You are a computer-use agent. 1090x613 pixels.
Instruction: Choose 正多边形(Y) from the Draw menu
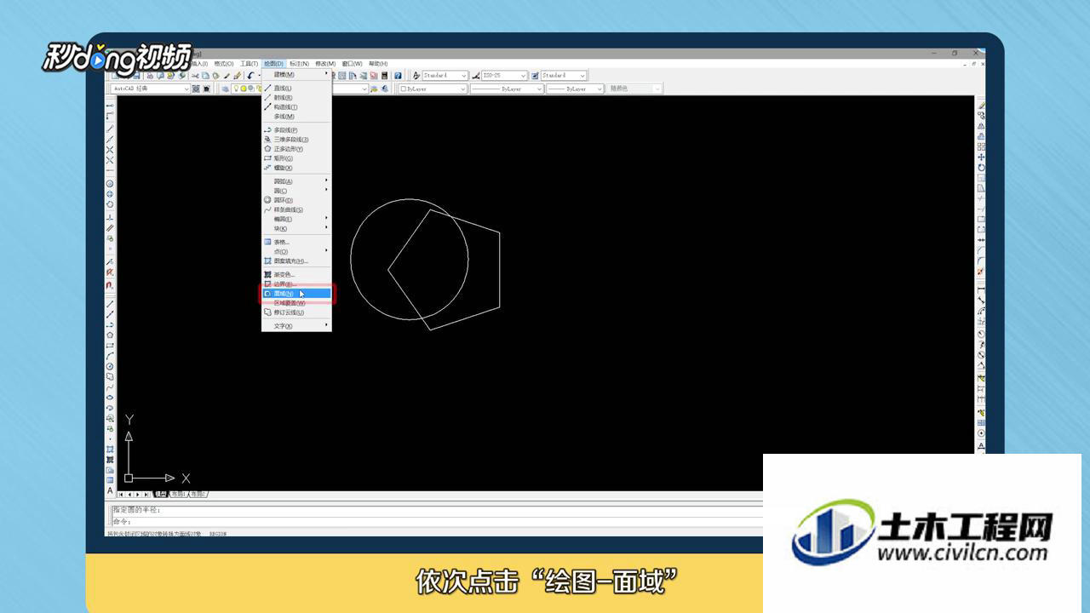click(x=296, y=149)
